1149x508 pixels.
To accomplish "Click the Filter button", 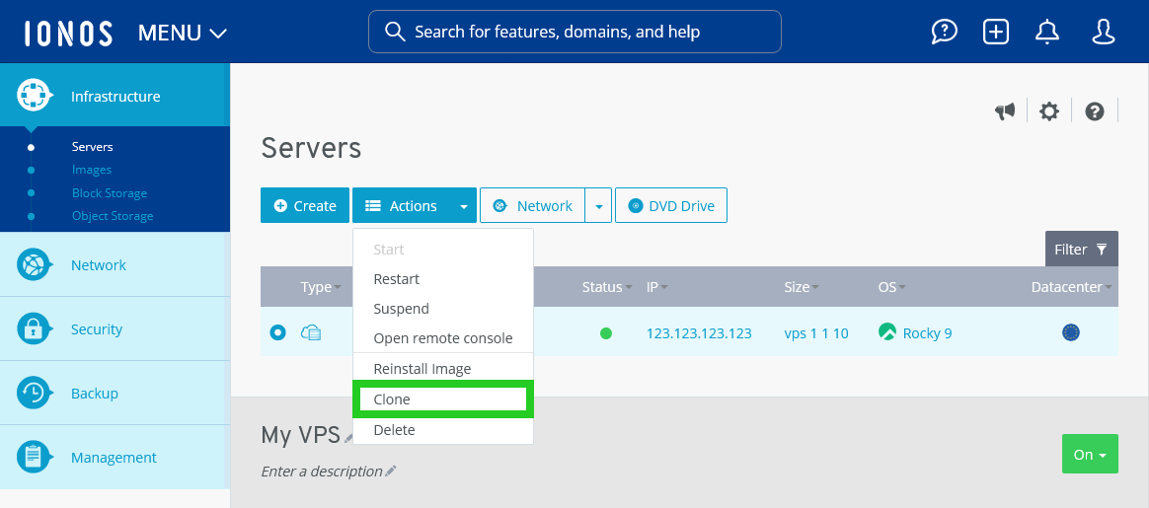I will pyautogui.click(x=1082, y=249).
